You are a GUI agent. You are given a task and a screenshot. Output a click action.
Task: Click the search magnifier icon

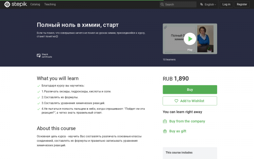click(162, 4)
